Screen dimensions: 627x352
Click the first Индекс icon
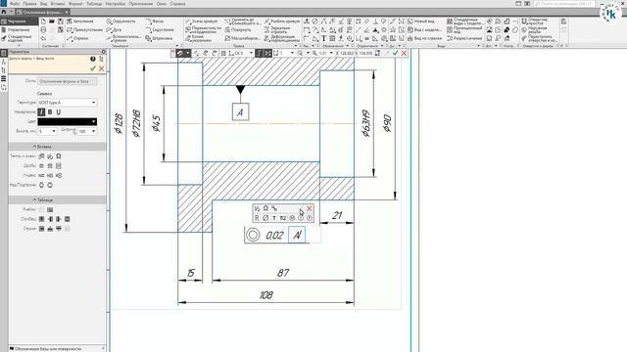41,175
